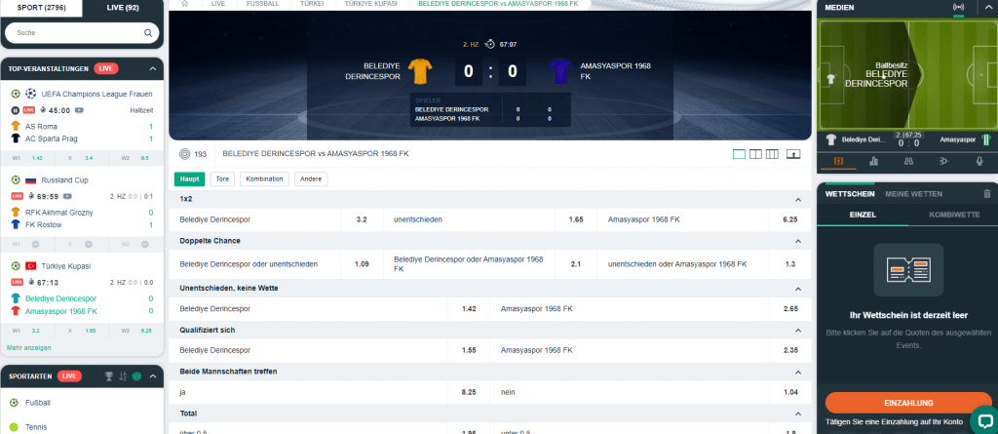The image size is (998, 434).
Task: Collapse the Doppelte Chance market section
Action: click(798, 241)
